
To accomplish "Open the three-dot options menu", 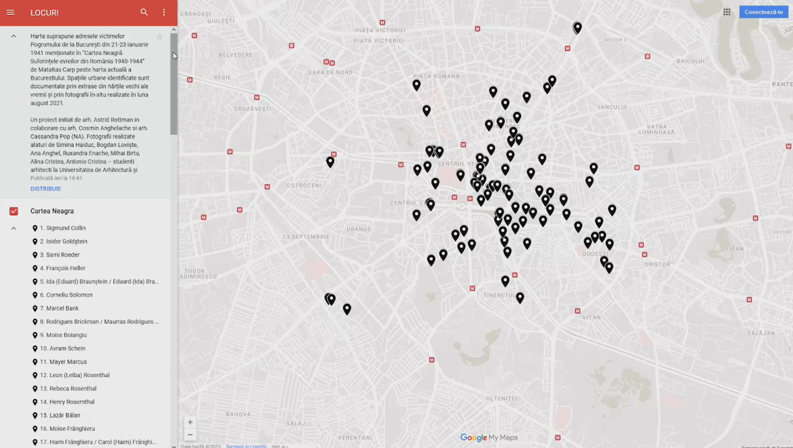I will tap(164, 12).
